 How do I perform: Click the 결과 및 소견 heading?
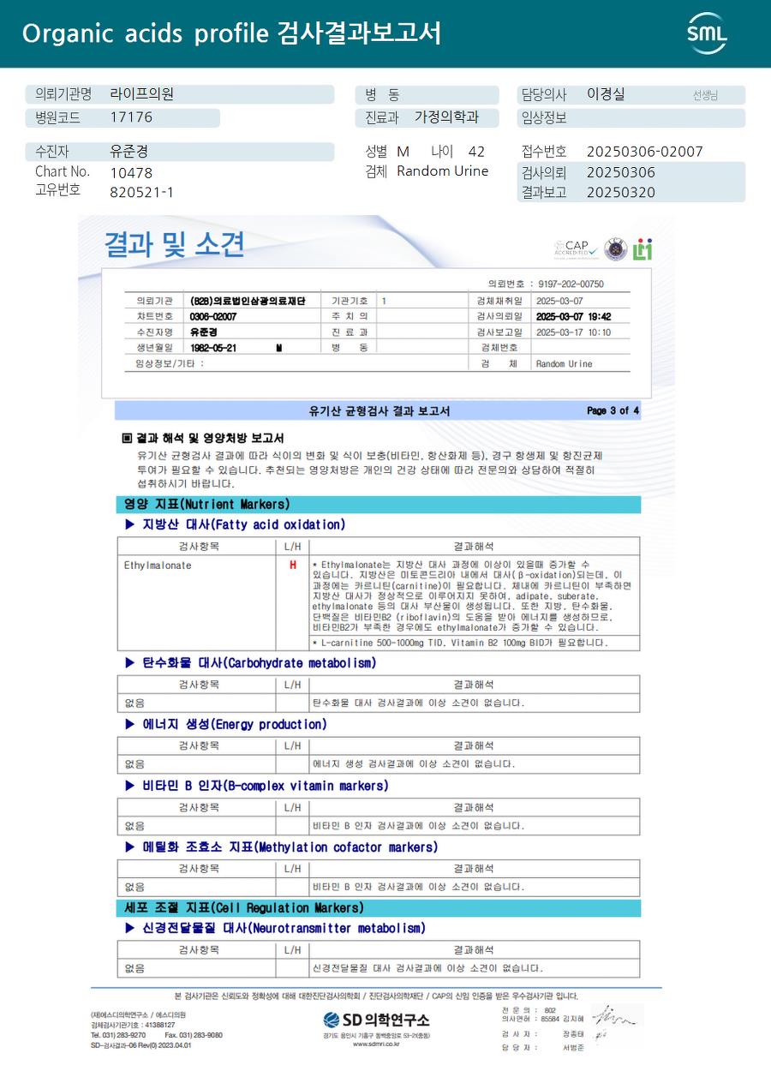[174, 244]
